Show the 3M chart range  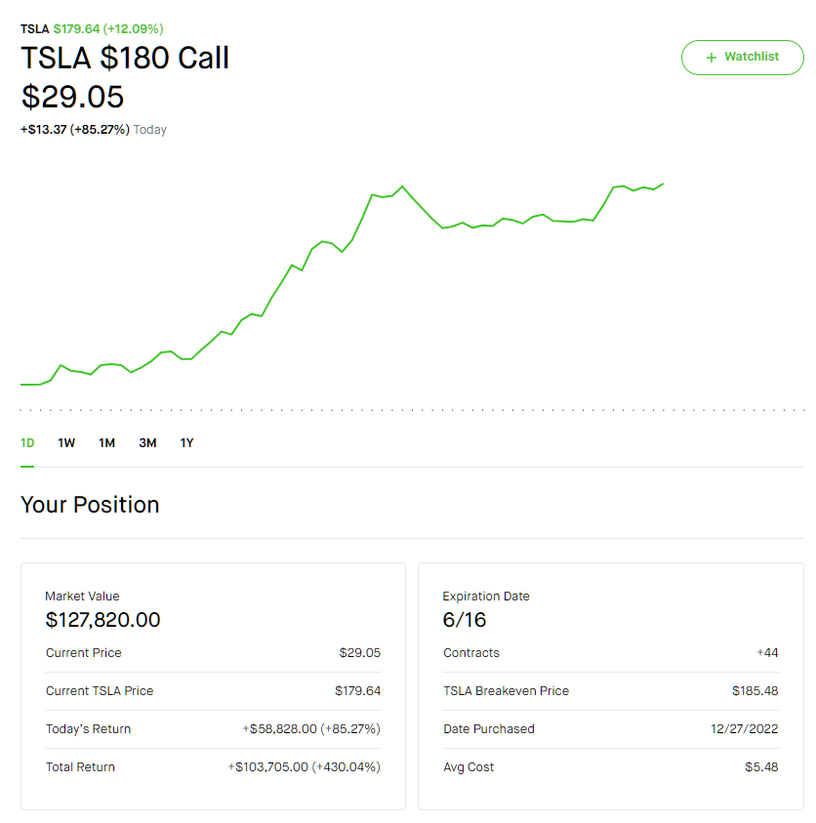coord(147,443)
